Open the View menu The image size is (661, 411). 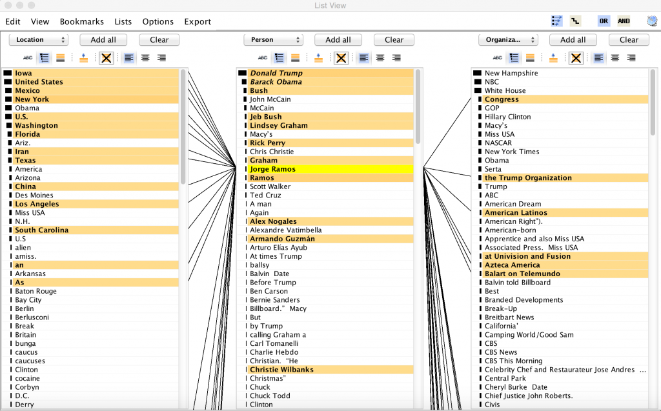tap(40, 21)
